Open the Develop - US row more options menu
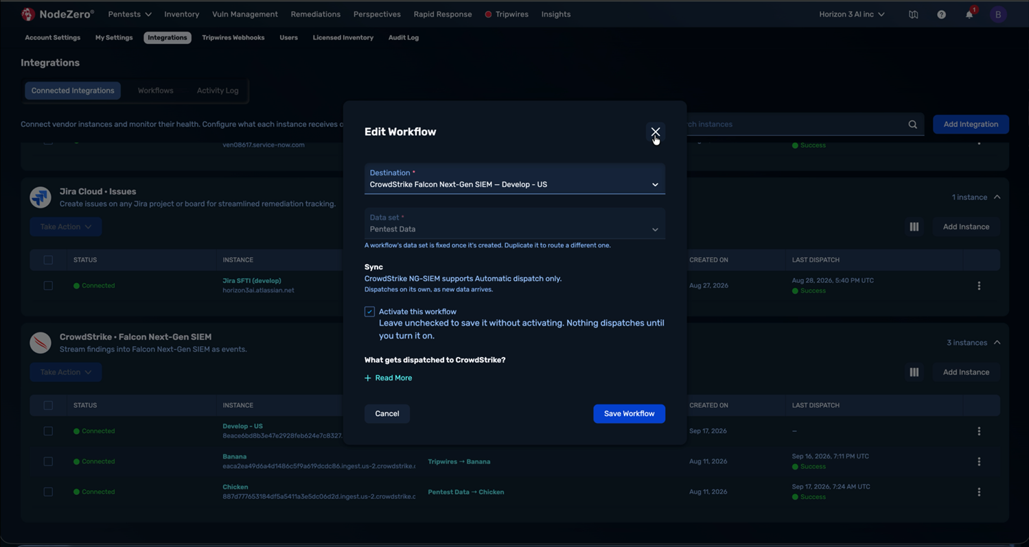 coord(979,431)
